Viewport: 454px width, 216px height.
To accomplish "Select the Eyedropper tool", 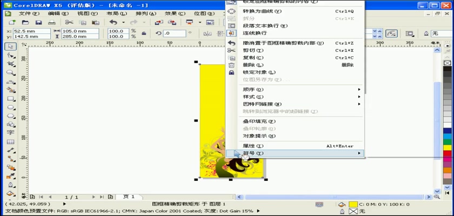I will (x=11, y=176).
